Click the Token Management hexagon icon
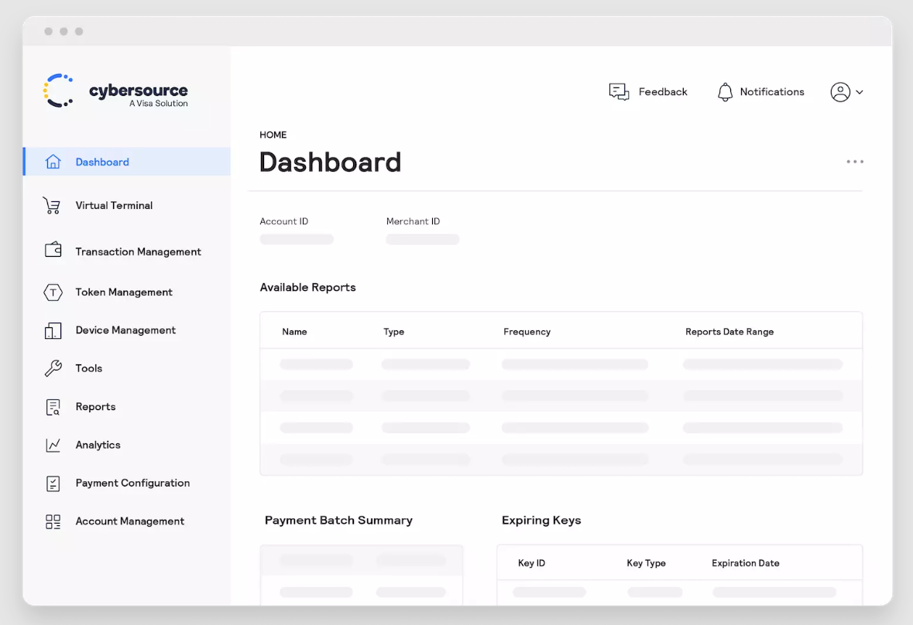 (53, 292)
